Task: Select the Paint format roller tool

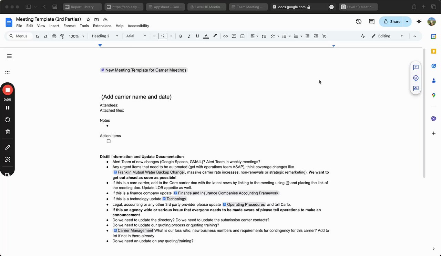Action: 62,36
